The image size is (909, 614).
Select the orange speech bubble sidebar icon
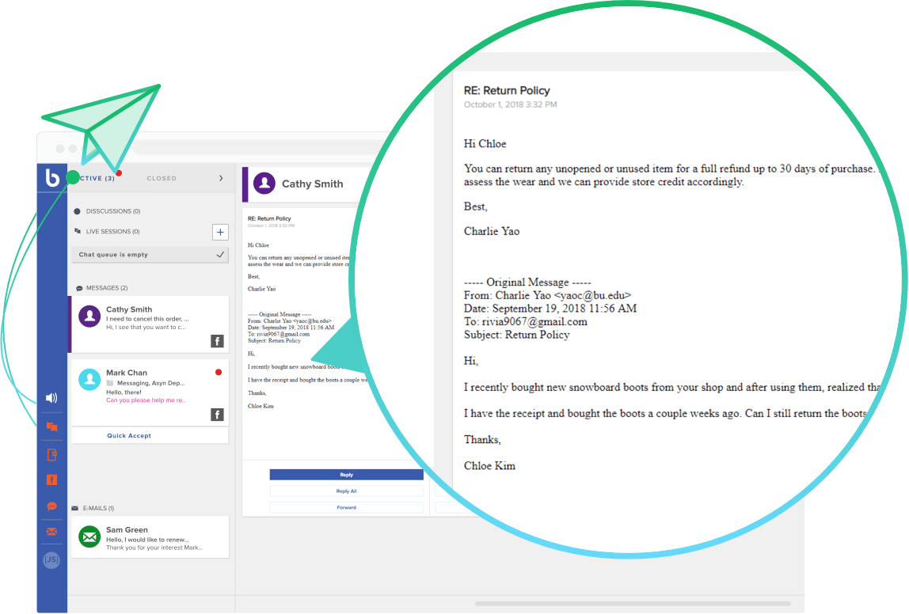[x=51, y=506]
